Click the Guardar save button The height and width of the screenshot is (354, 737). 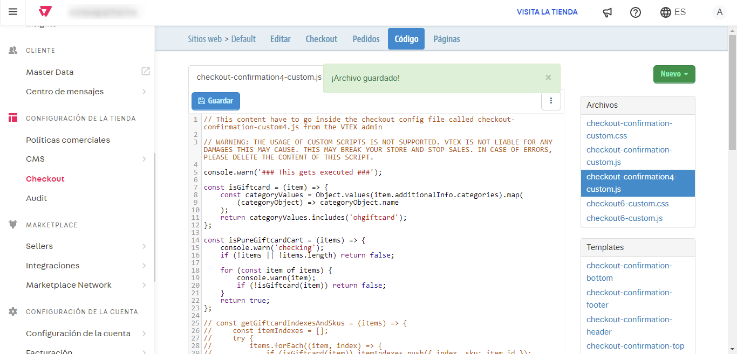(x=215, y=101)
